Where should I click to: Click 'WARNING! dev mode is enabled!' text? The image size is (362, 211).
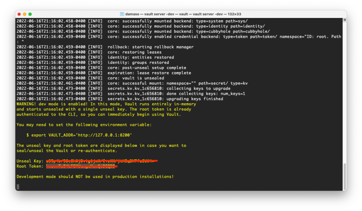(52, 104)
